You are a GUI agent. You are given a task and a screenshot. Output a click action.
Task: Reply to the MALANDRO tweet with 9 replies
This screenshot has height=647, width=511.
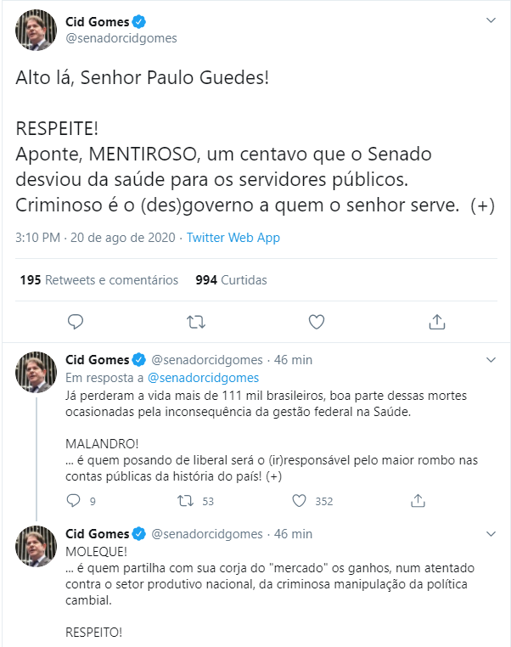[x=73, y=500]
